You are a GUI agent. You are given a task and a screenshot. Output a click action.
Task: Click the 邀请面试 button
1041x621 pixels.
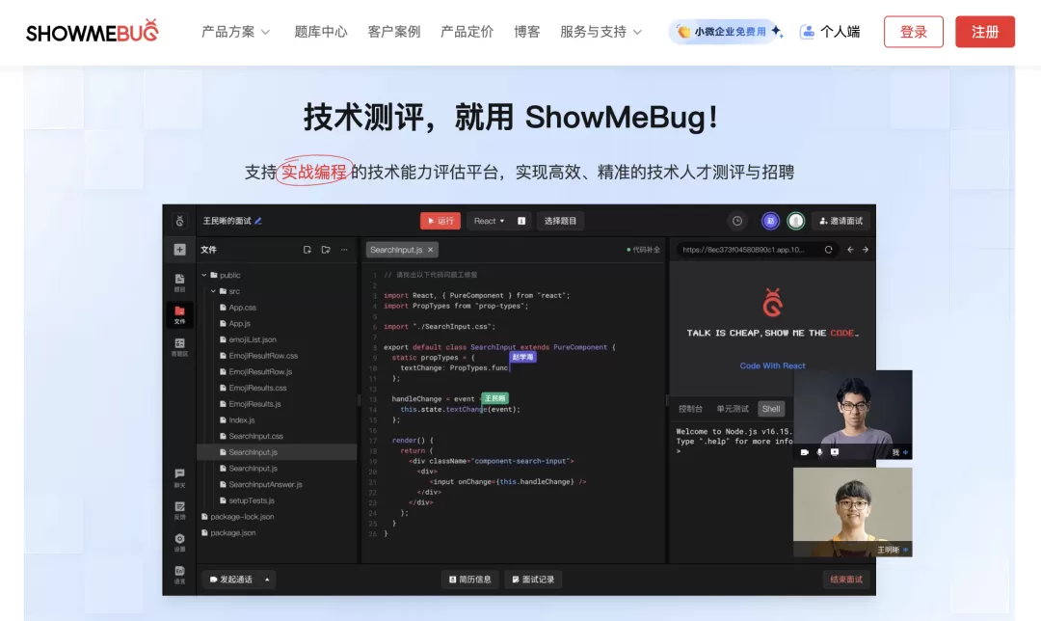(x=841, y=221)
